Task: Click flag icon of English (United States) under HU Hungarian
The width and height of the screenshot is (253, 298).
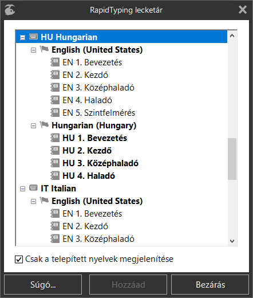Action: tap(44, 49)
